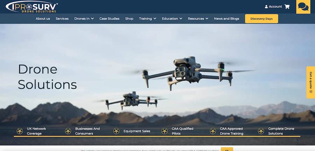This screenshot has height=151, width=315.
Task: Click plus icon on Get a quote tab
Action: point(311,92)
